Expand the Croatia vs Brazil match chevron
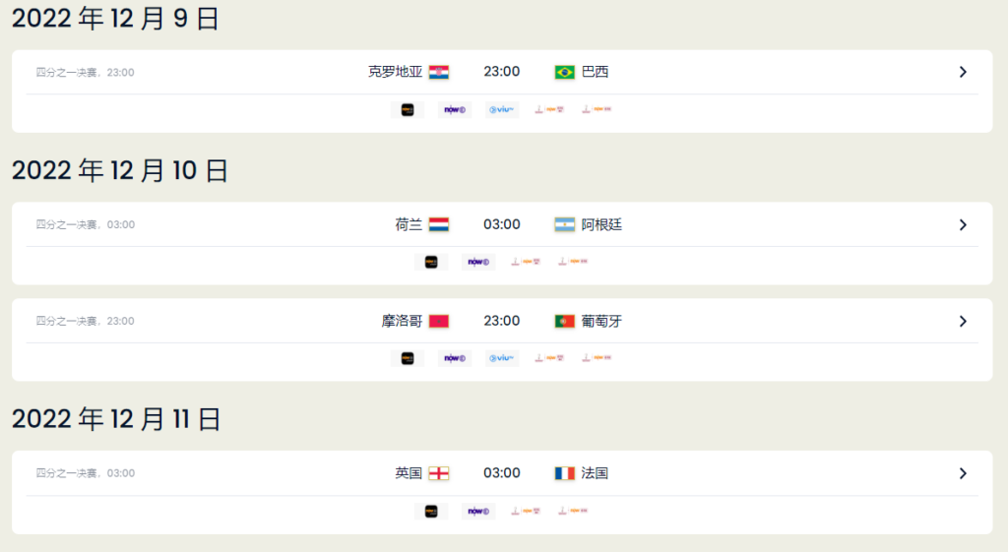Image resolution: width=1008 pixels, height=552 pixels. pos(963,72)
